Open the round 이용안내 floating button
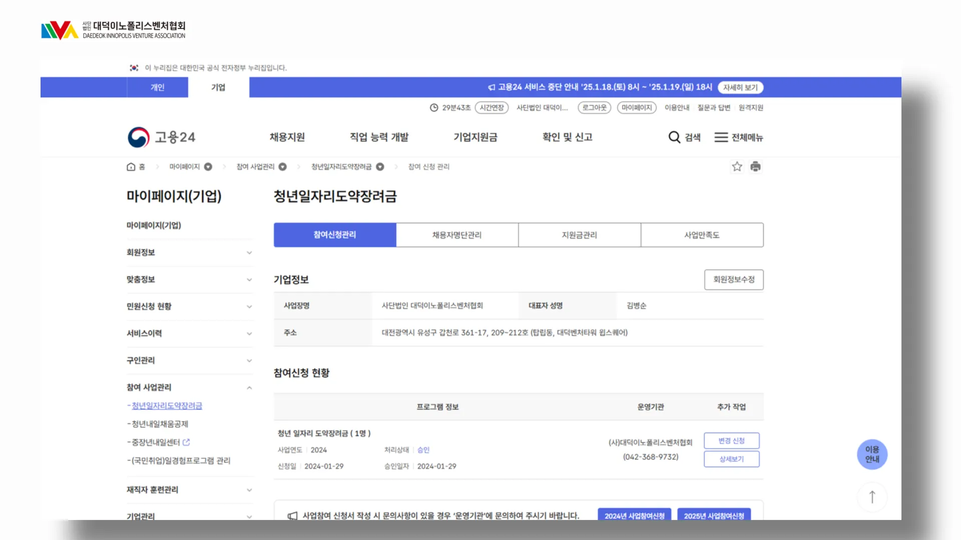 click(872, 454)
